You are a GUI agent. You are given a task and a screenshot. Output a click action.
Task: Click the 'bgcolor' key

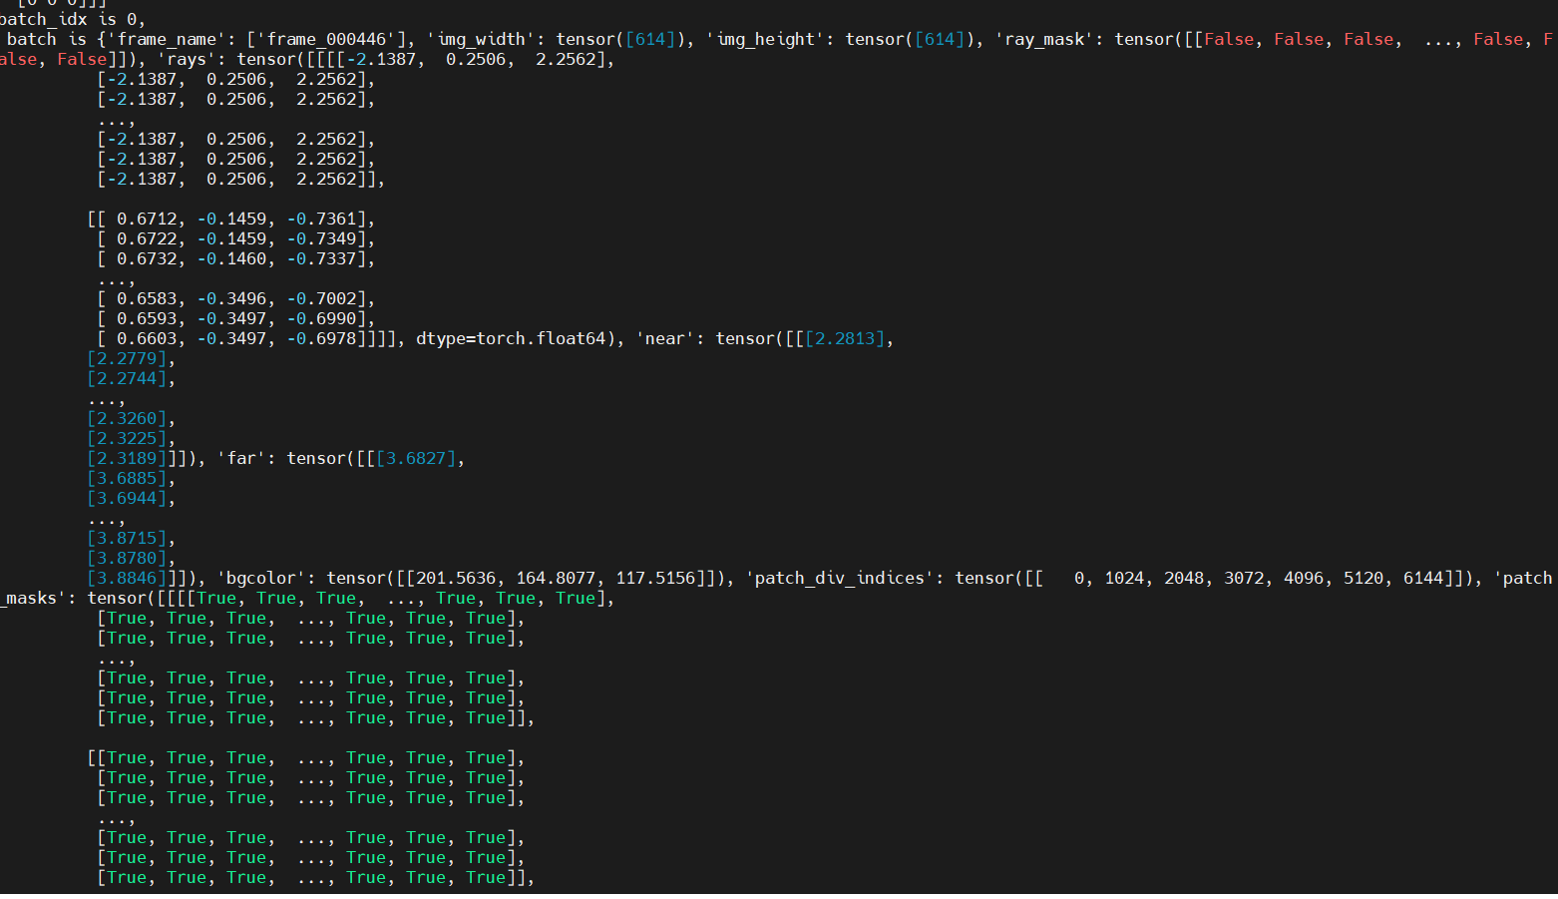261,578
